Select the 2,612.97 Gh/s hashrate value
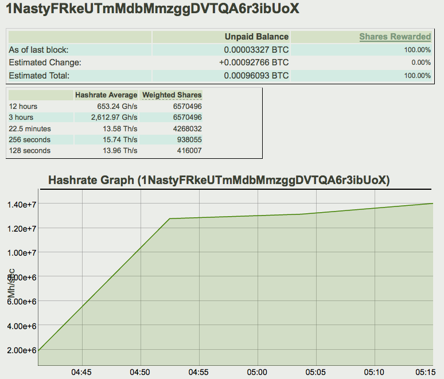 tap(114, 117)
